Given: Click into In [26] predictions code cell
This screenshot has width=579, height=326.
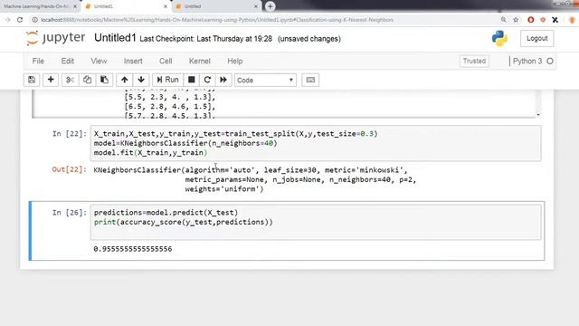Looking at the screenshot, I should click(316, 222).
